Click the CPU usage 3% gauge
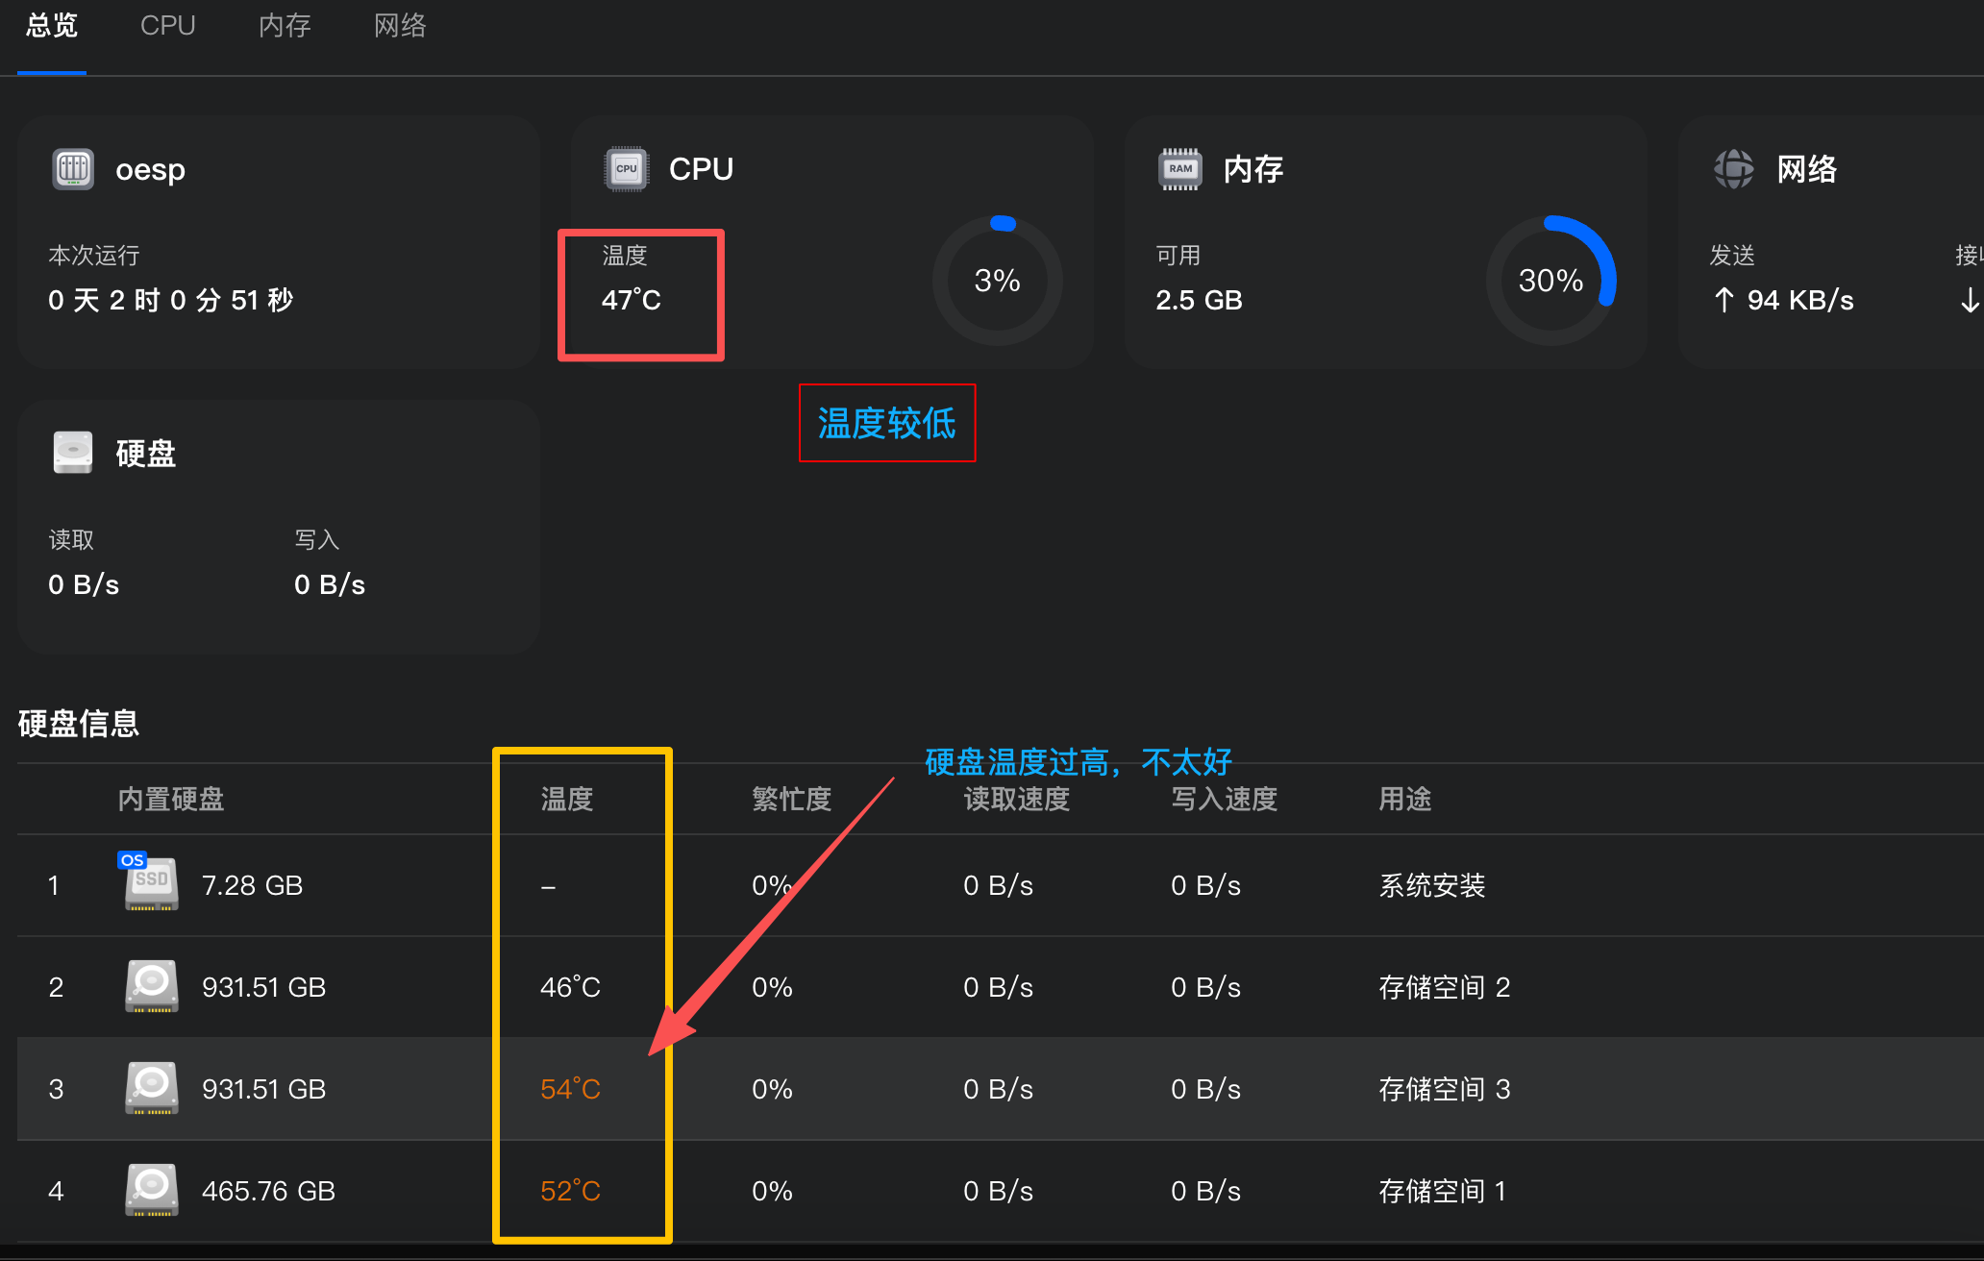1984x1261 pixels. click(998, 281)
